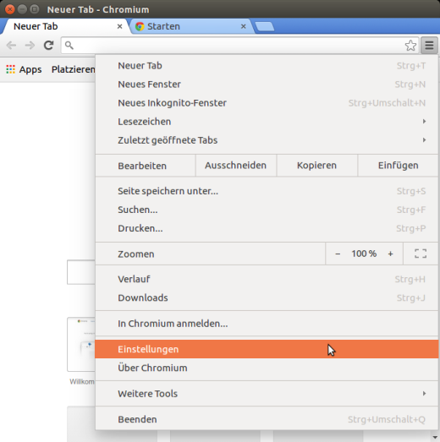The image size is (440, 442).
Task: Close the Chromium hamburger menu button
Action: click(x=429, y=45)
